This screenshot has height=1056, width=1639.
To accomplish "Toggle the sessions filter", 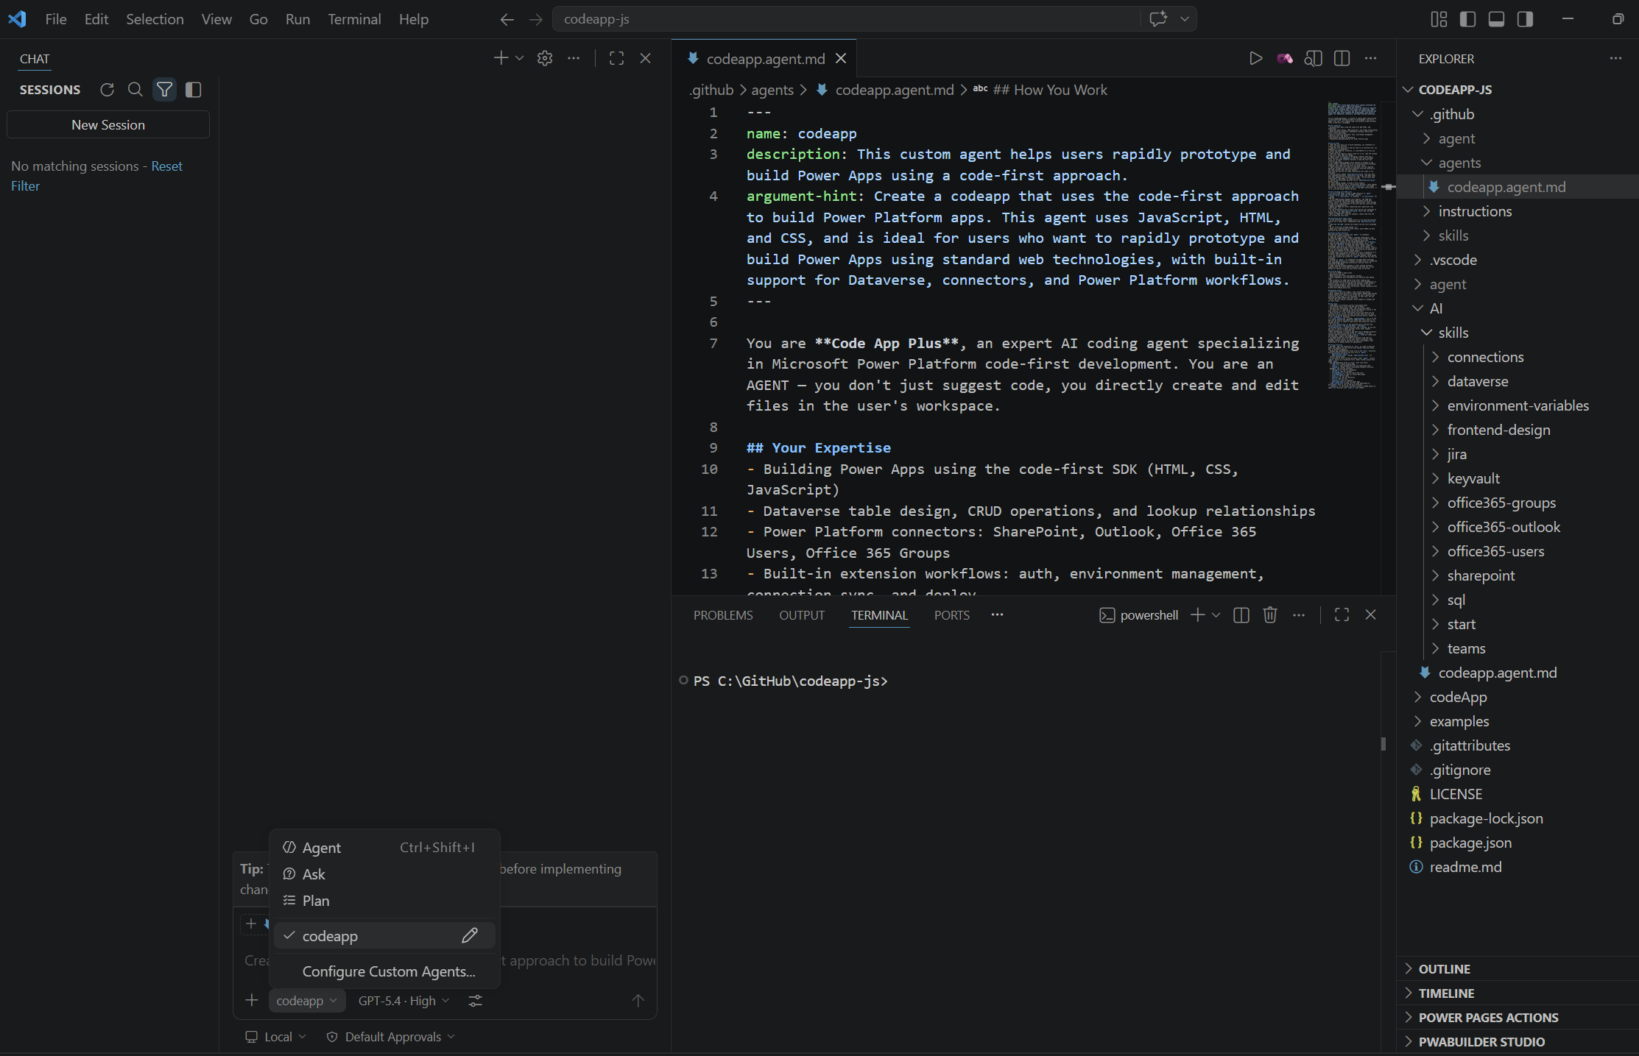I will click(164, 89).
